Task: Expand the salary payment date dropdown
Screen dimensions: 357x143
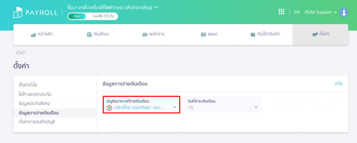Action: [x=223, y=104]
